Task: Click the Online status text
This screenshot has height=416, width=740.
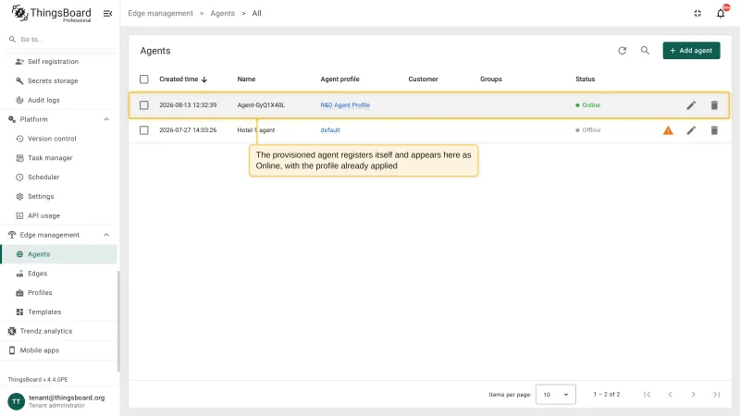Action: (x=591, y=105)
